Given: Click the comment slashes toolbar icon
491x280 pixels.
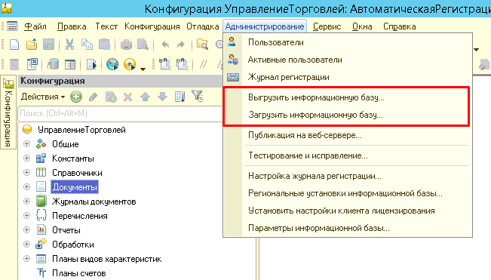Looking at the screenshot, I should pyautogui.click(x=203, y=64).
